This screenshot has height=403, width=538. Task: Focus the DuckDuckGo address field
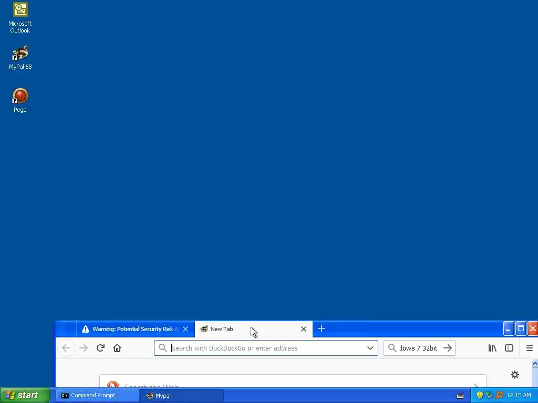click(x=266, y=348)
